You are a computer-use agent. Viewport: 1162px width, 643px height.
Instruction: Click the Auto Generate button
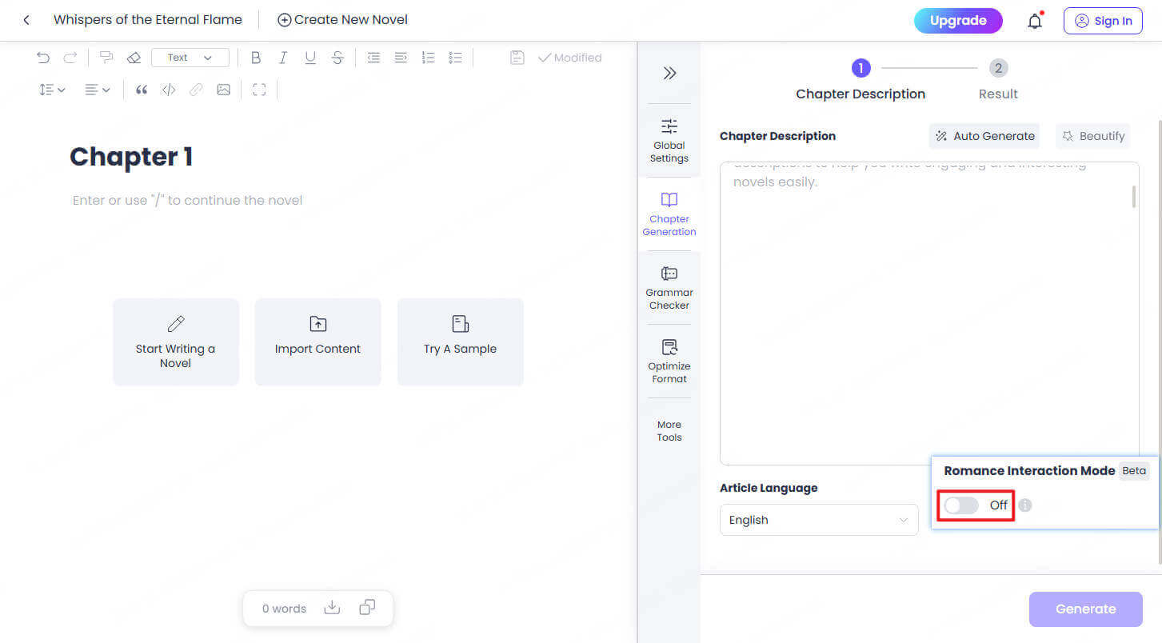pyautogui.click(x=984, y=136)
